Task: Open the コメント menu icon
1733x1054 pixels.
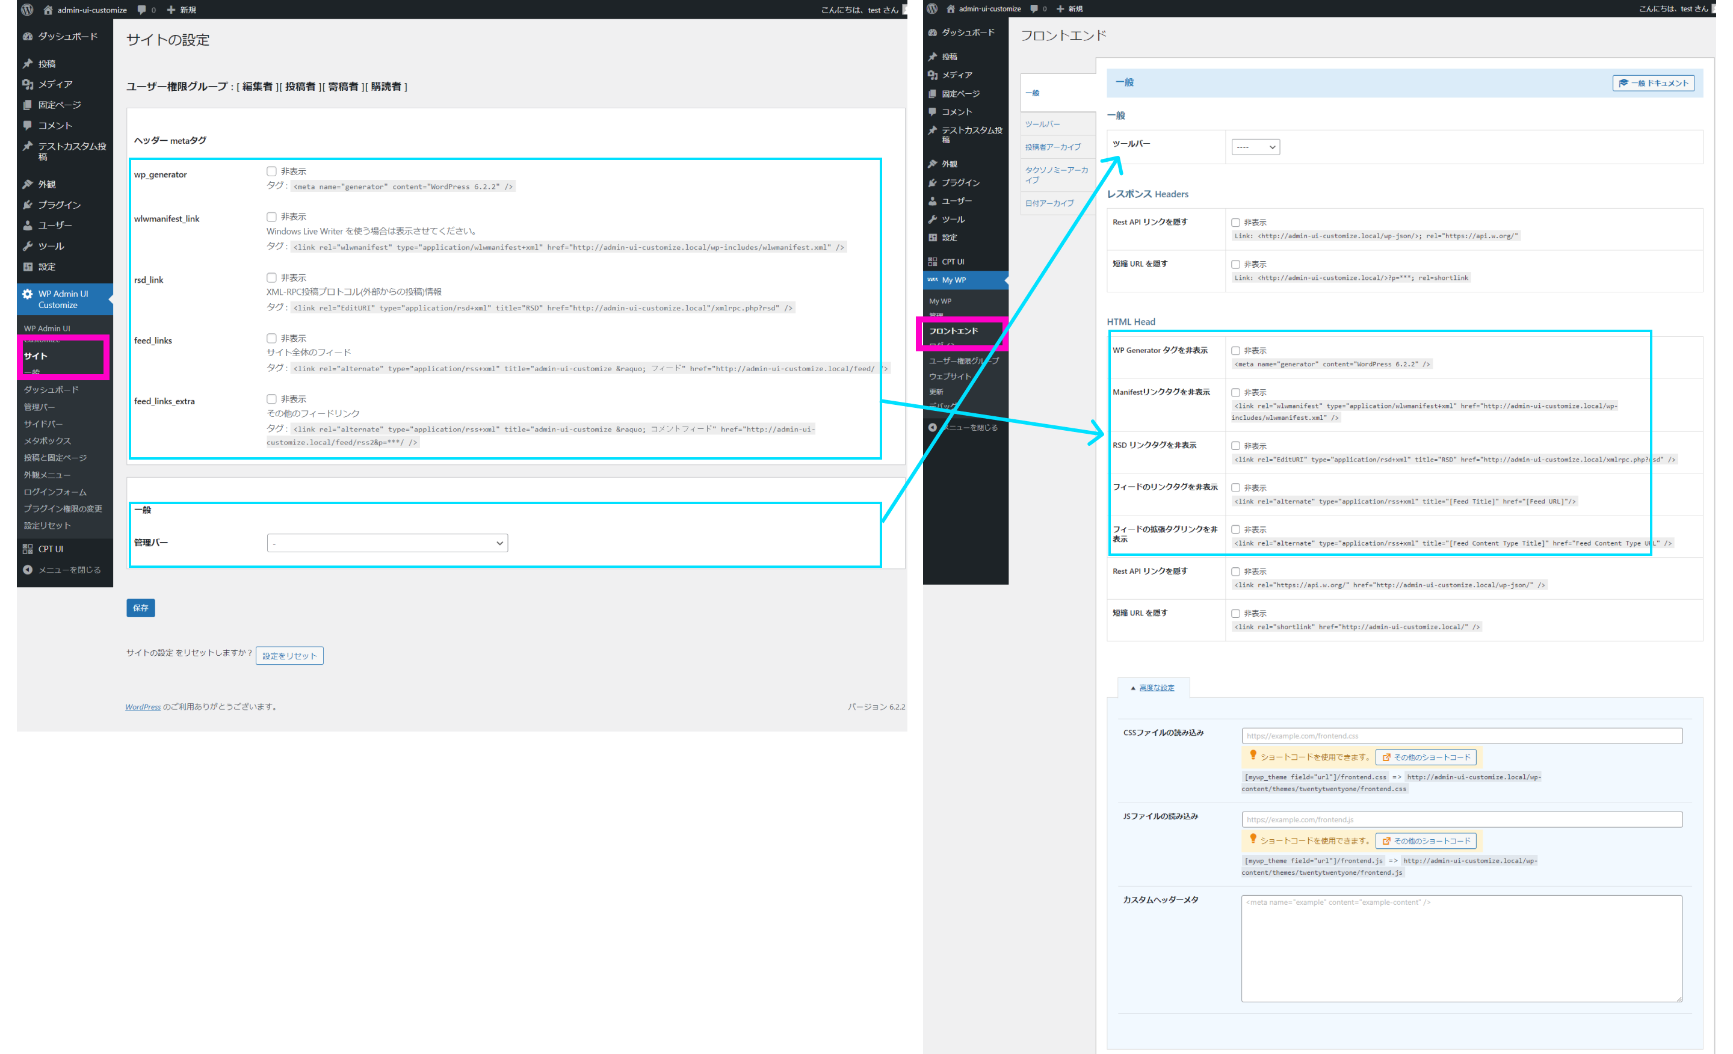Action: point(29,125)
